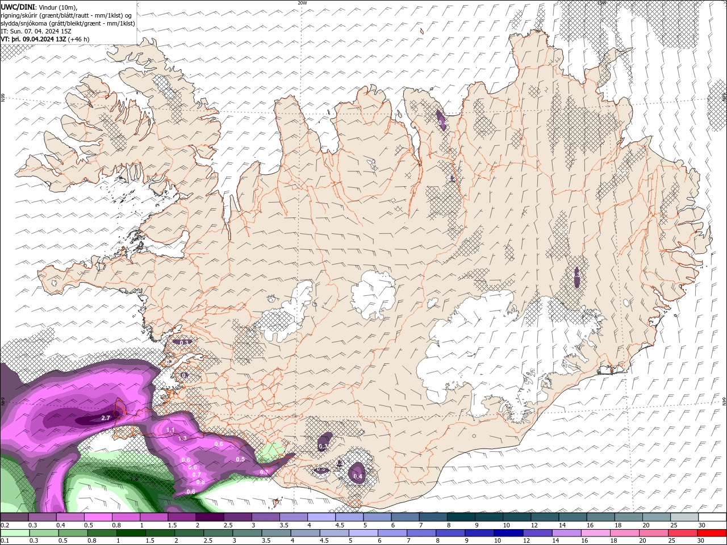The image size is (727, 545).
Task: Click the "IT: Sun. 07. 04. 2024 15Z" line
Action: point(37,31)
